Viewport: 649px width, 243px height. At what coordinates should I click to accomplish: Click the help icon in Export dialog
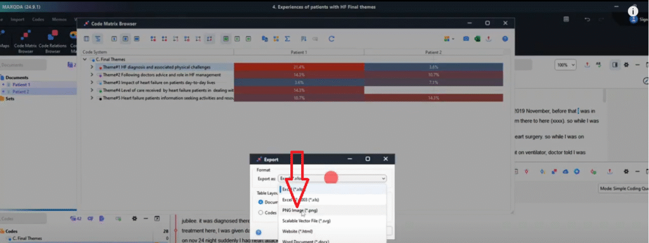click(x=259, y=232)
